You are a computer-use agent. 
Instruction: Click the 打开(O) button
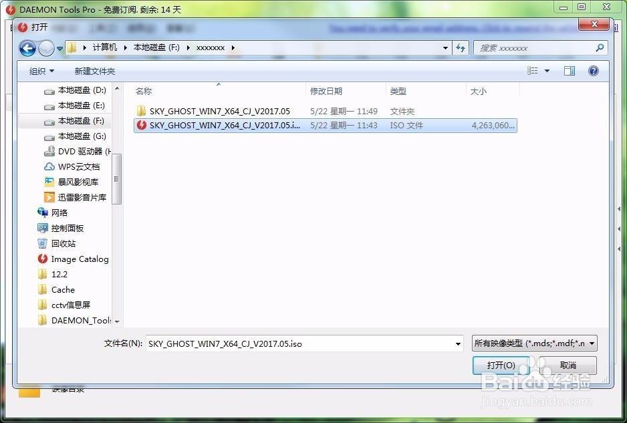tap(501, 366)
